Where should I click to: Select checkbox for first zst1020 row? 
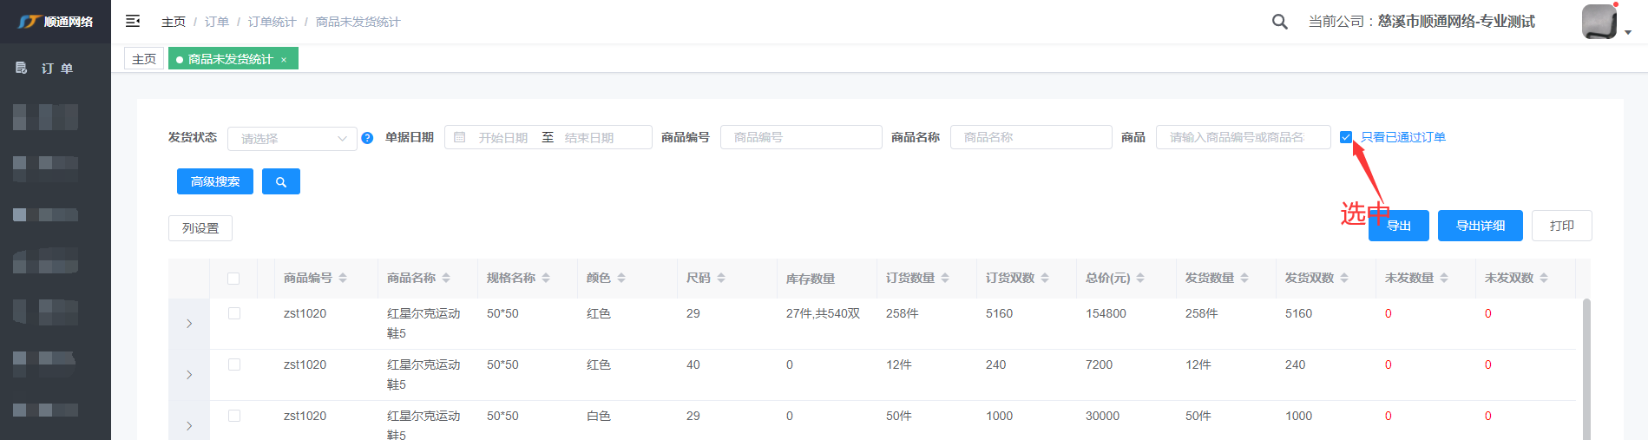pyautogui.click(x=234, y=313)
